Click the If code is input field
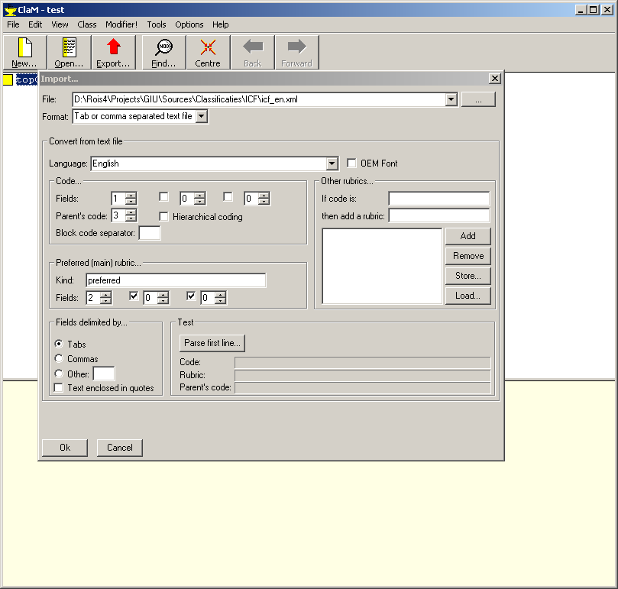 point(438,197)
